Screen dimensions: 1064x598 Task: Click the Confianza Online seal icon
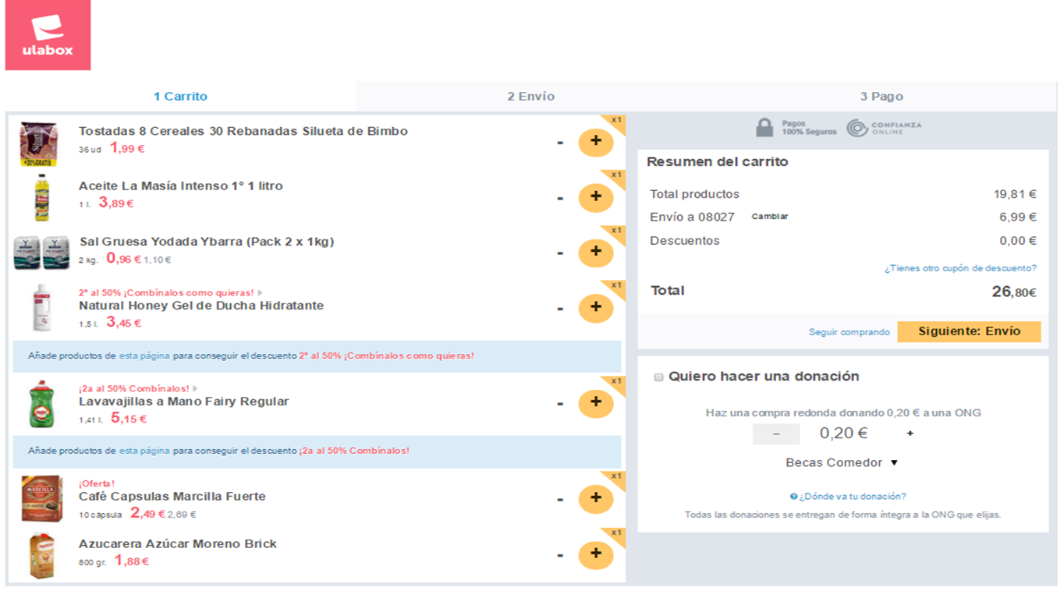point(857,127)
